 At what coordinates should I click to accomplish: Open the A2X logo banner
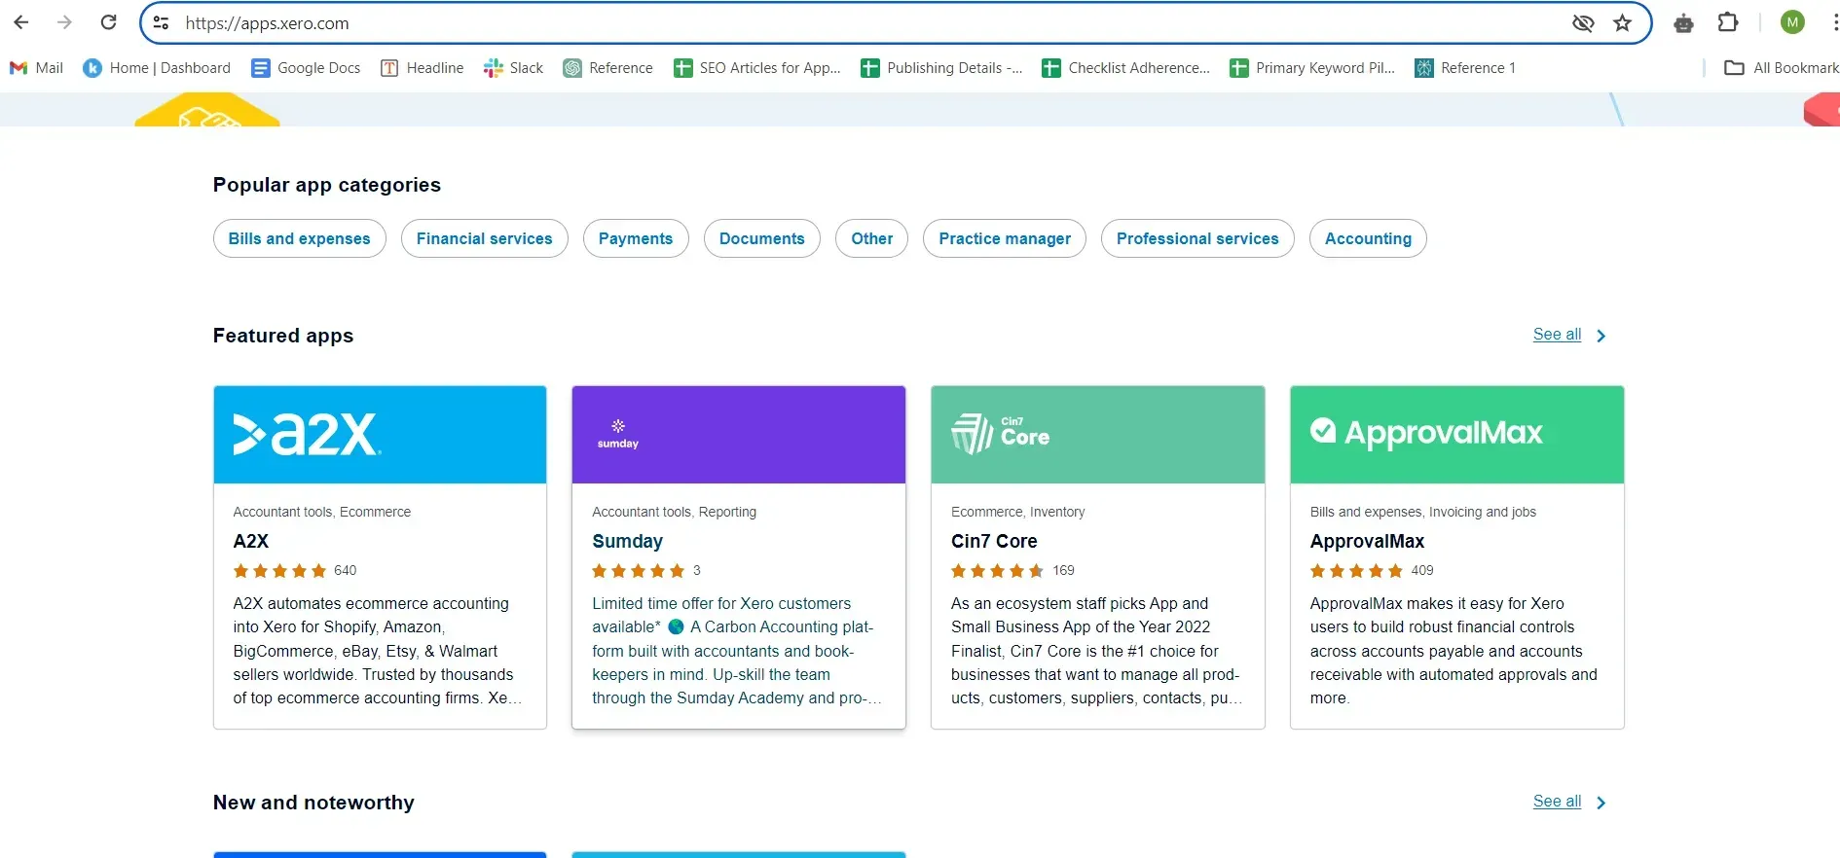[x=380, y=435]
